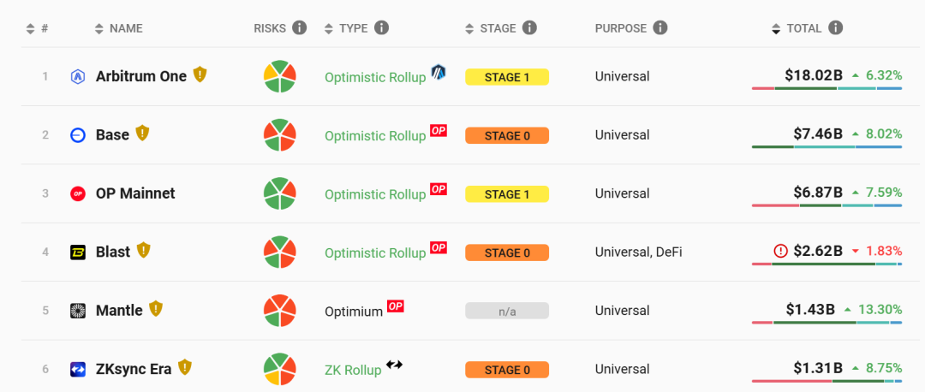This screenshot has height=392, width=925.
Task: Click the STAGE 1 badge for Arbitrum One
Action: pyautogui.click(x=507, y=77)
